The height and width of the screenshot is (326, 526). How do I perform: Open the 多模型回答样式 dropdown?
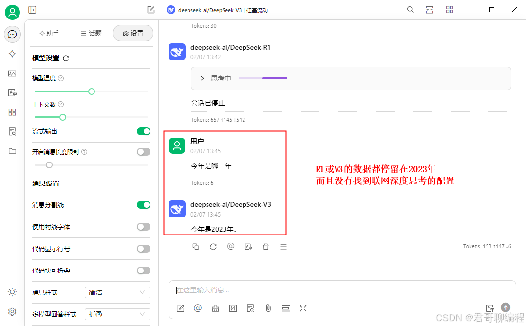[117, 314]
